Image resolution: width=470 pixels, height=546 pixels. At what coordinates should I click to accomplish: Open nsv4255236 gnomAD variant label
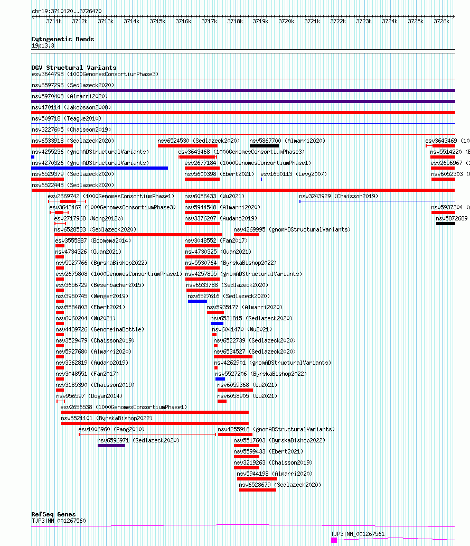pos(90,152)
